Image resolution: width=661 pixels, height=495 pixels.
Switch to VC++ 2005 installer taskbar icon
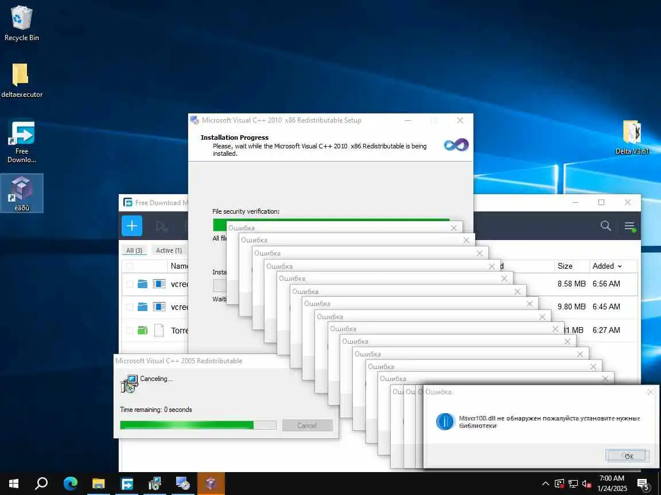click(x=155, y=483)
